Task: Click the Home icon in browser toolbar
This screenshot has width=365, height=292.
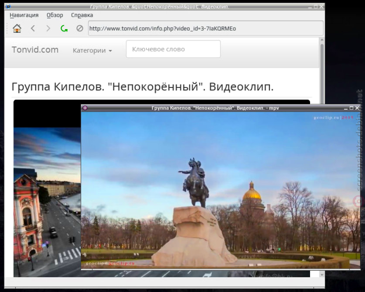Action: pyautogui.click(x=17, y=29)
